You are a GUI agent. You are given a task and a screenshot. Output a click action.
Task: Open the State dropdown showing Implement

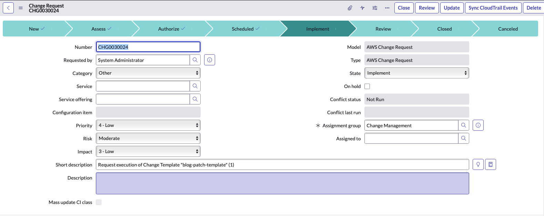tap(417, 73)
